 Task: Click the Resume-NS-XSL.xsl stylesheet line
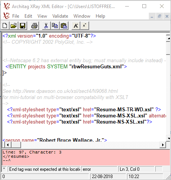[80, 122]
